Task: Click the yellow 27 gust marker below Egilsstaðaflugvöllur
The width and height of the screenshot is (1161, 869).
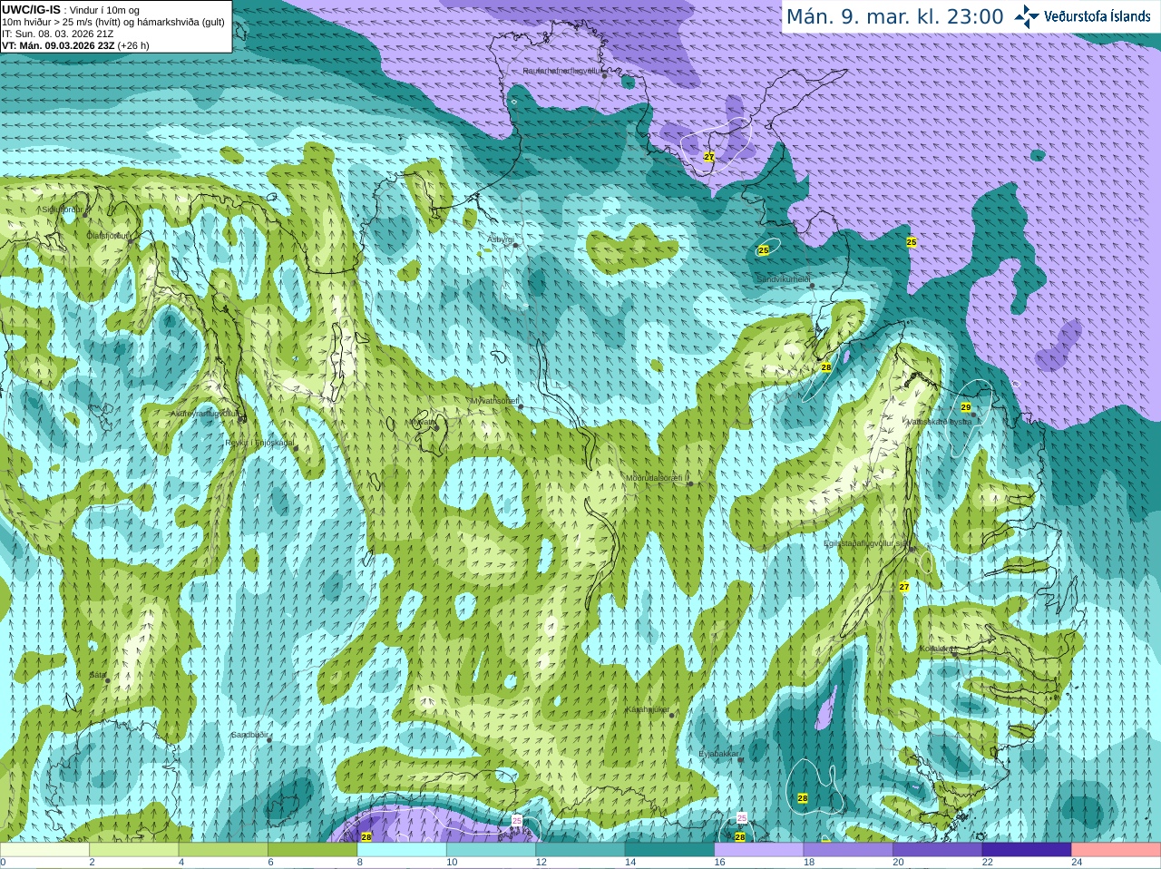Action: [x=904, y=587]
